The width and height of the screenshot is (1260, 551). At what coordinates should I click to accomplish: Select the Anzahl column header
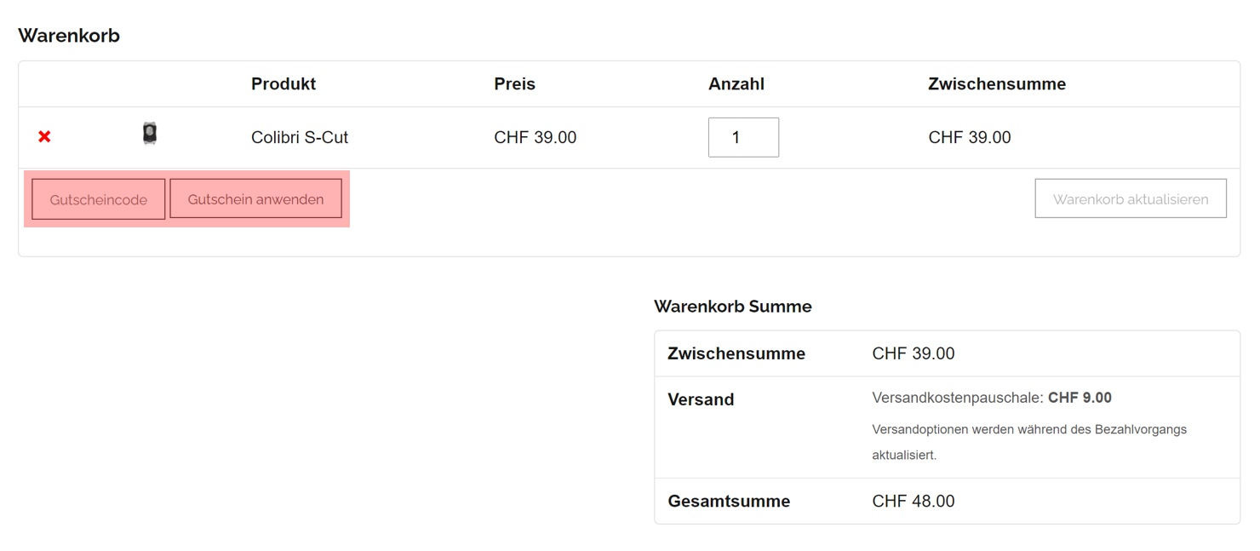(x=736, y=83)
